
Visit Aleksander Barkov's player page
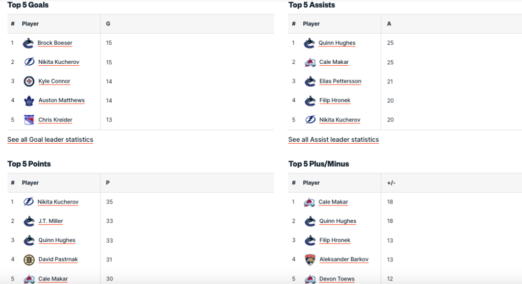[x=344, y=260]
